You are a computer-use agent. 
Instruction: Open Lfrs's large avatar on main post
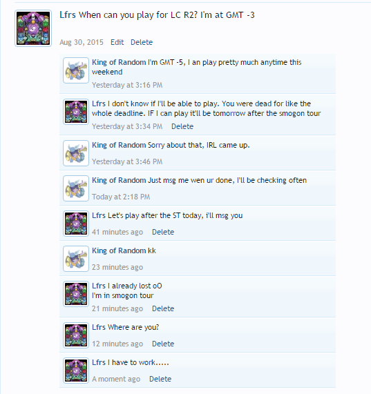tap(33, 28)
